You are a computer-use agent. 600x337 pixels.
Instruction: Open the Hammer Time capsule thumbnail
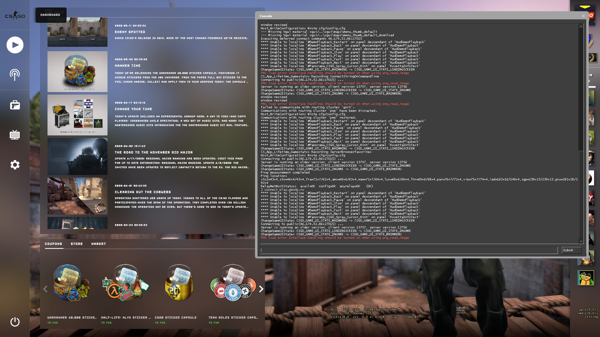coord(77,71)
